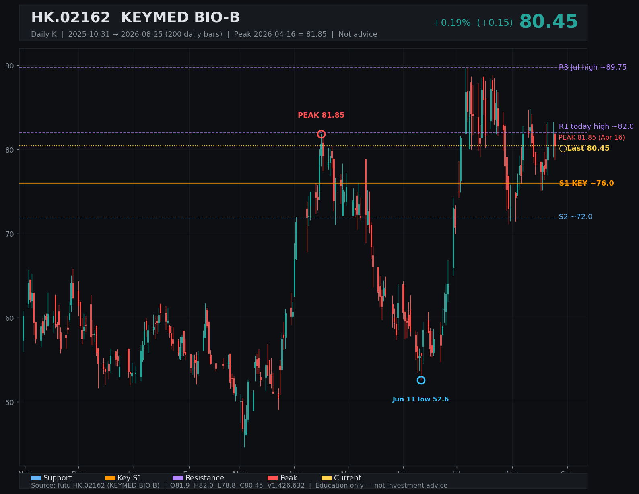The image size is (639, 494).
Task: Click the 'Current' legend label
Action: pos(347,478)
